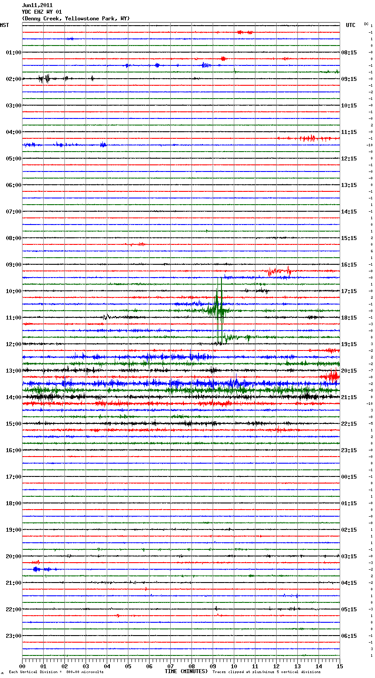Select the 09:00 MST row label
375x678 pixels.
pyautogui.click(x=14, y=264)
